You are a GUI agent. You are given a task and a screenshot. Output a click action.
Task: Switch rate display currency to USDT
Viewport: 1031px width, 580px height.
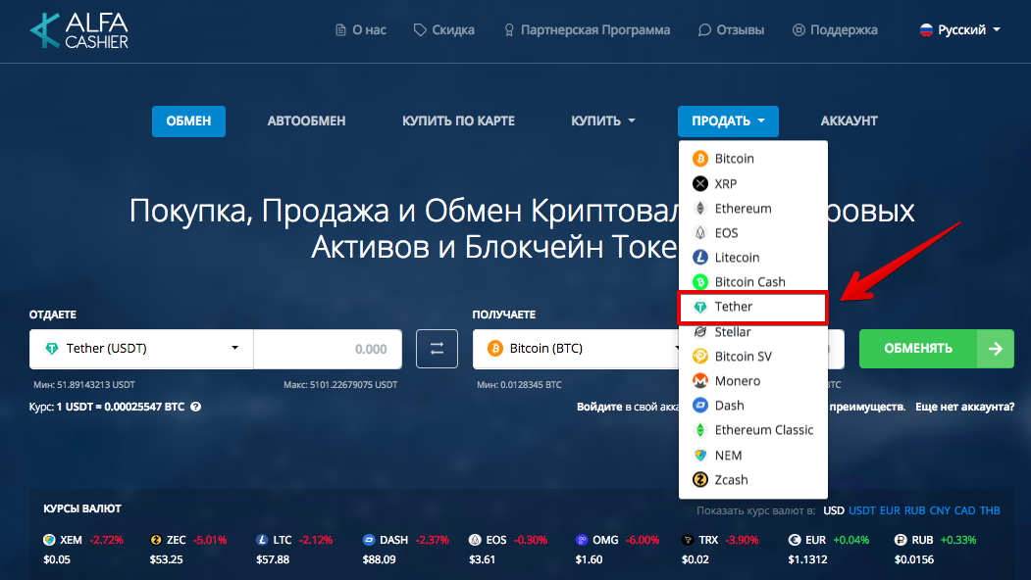(x=861, y=510)
